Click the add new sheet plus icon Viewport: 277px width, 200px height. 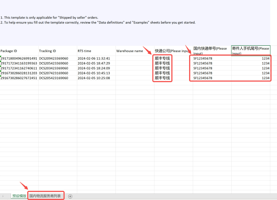tap(70, 196)
